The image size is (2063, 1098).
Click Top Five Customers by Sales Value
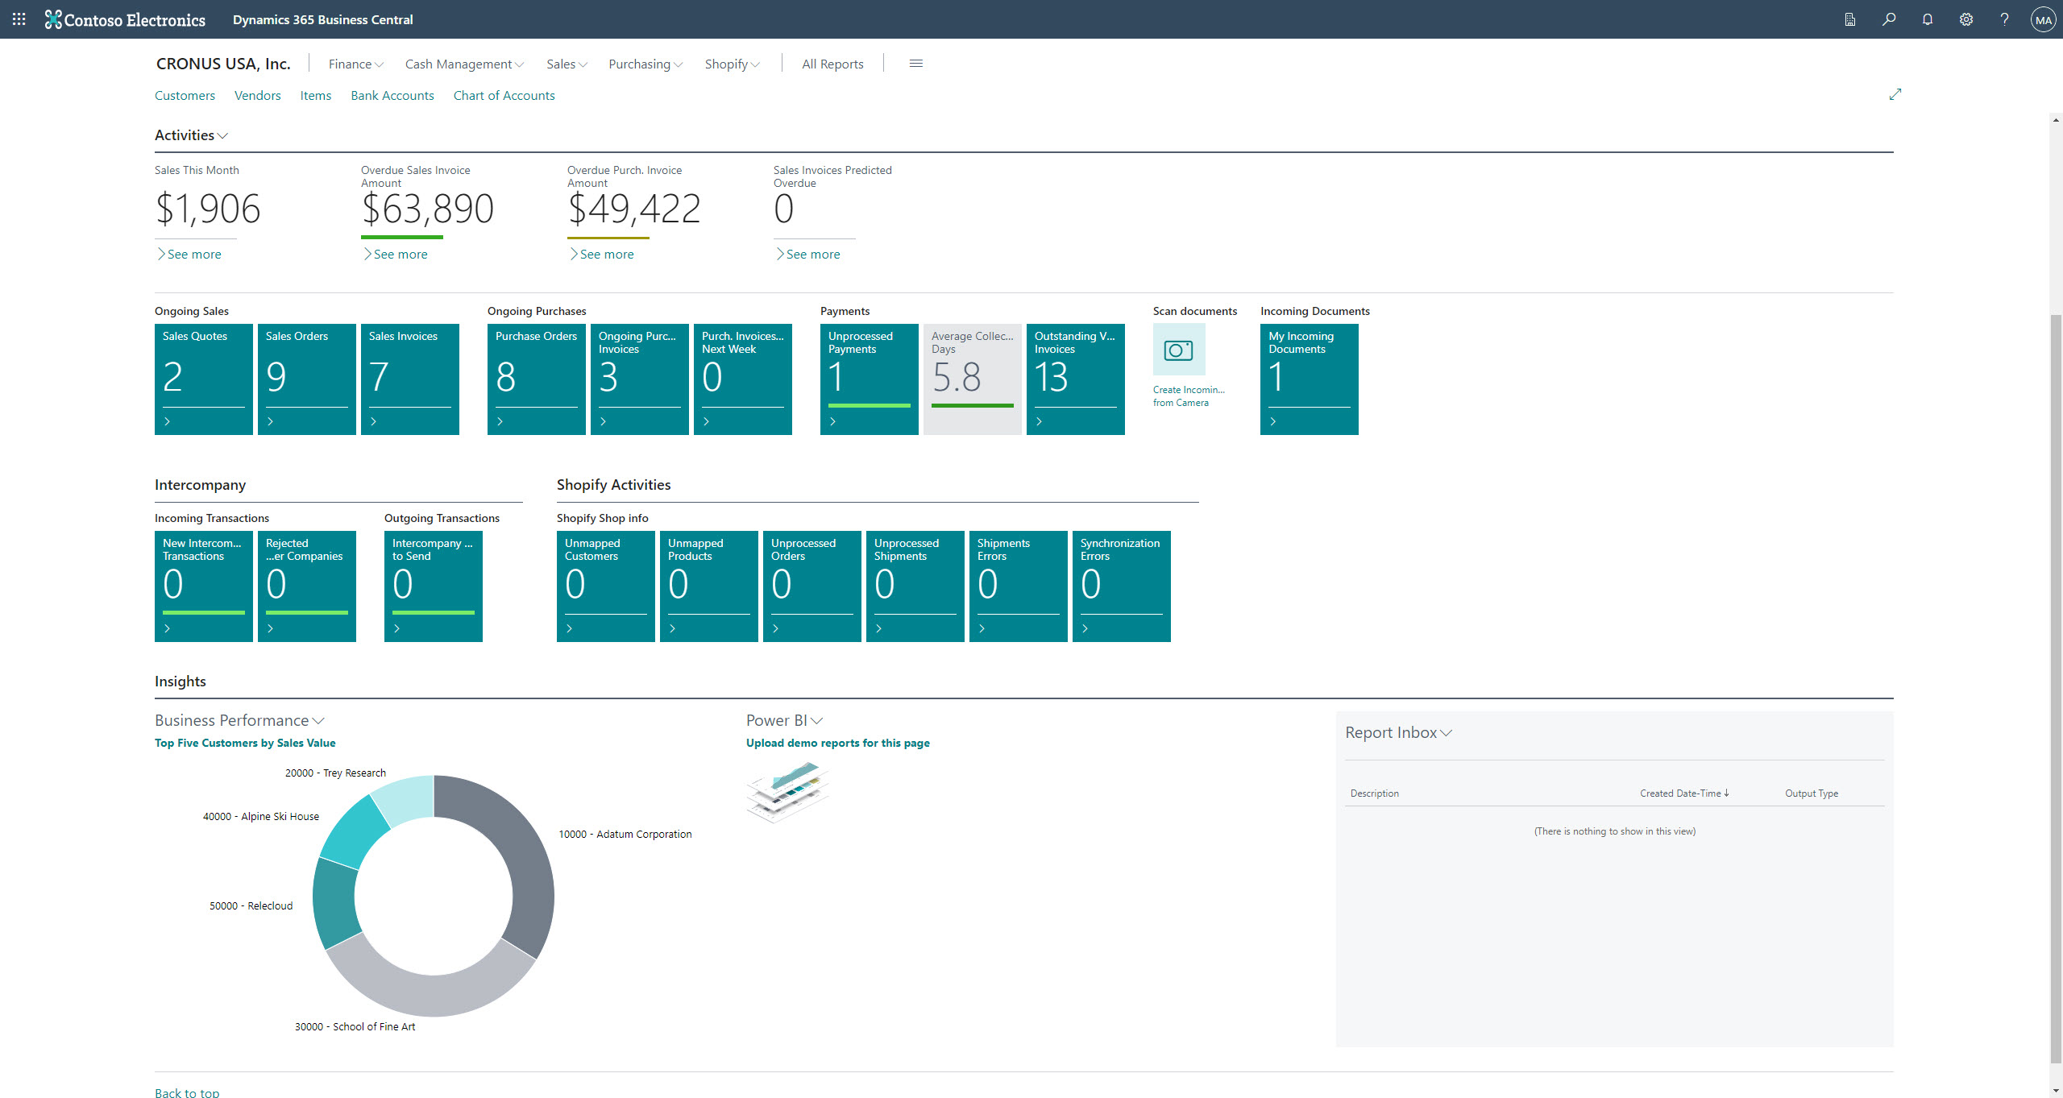pos(245,743)
